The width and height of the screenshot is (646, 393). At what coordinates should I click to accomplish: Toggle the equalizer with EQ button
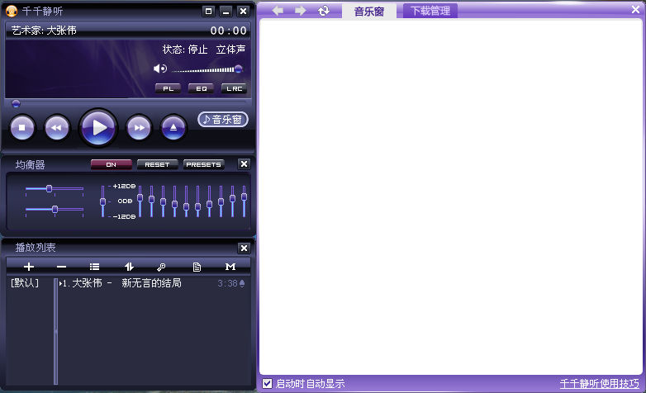(201, 88)
